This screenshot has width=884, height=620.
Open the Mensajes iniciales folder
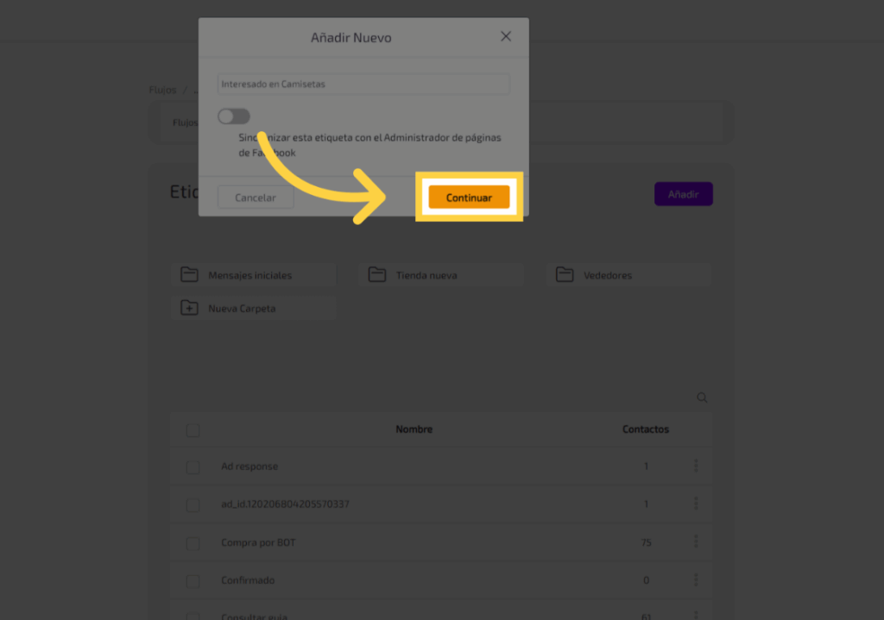253,275
